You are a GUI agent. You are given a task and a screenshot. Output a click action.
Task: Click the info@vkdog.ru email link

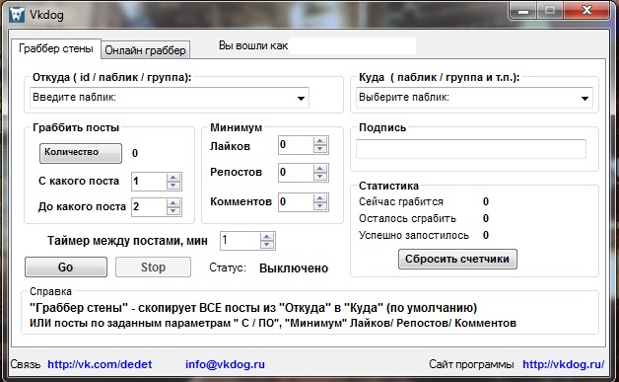225,364
